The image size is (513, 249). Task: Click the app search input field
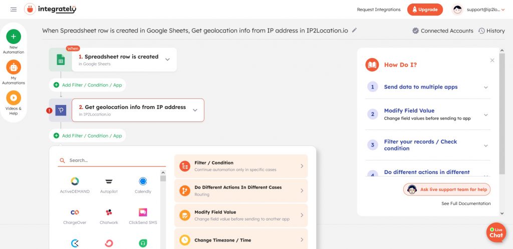(x=115, y=160)
